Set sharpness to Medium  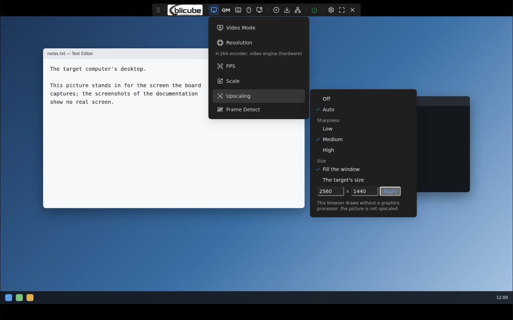[363, 139]
